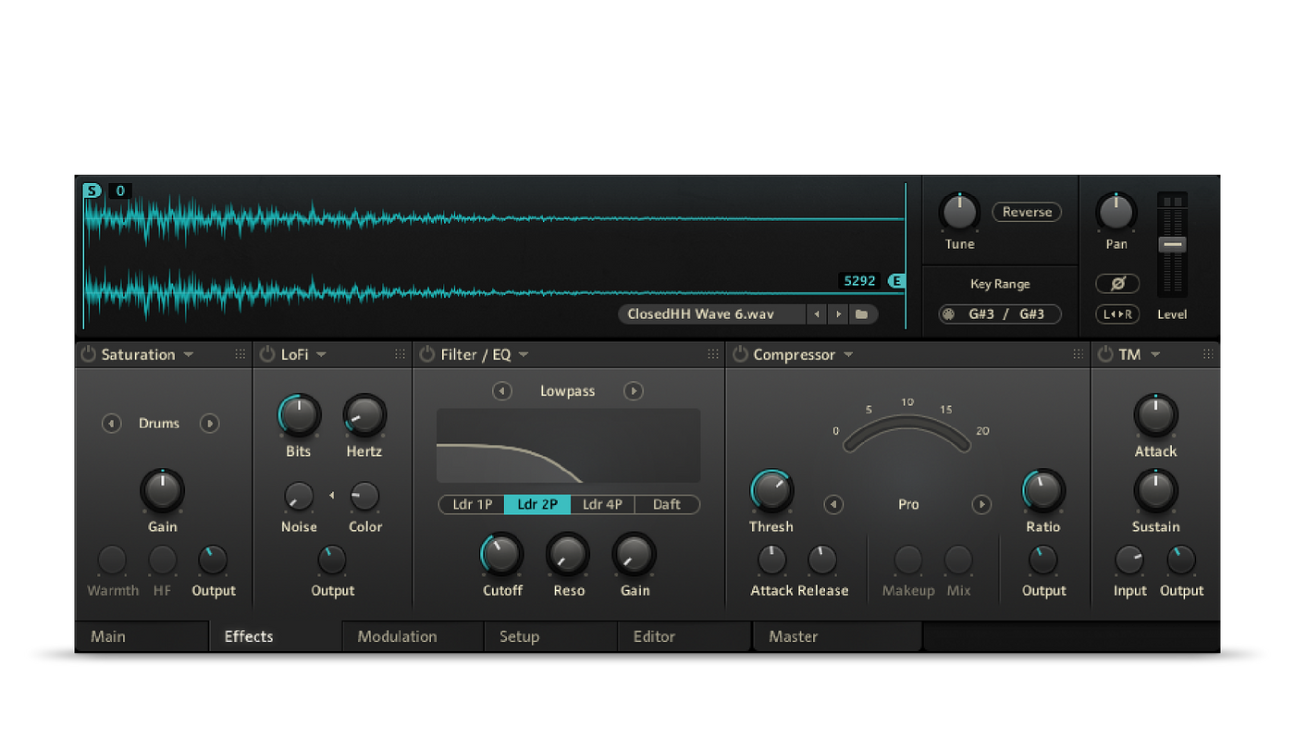Image resolution: width=1295 pixels, height=738 pixels.
Task: Click the LoFi Hertz knob
Action: click(x=364, y=416)
